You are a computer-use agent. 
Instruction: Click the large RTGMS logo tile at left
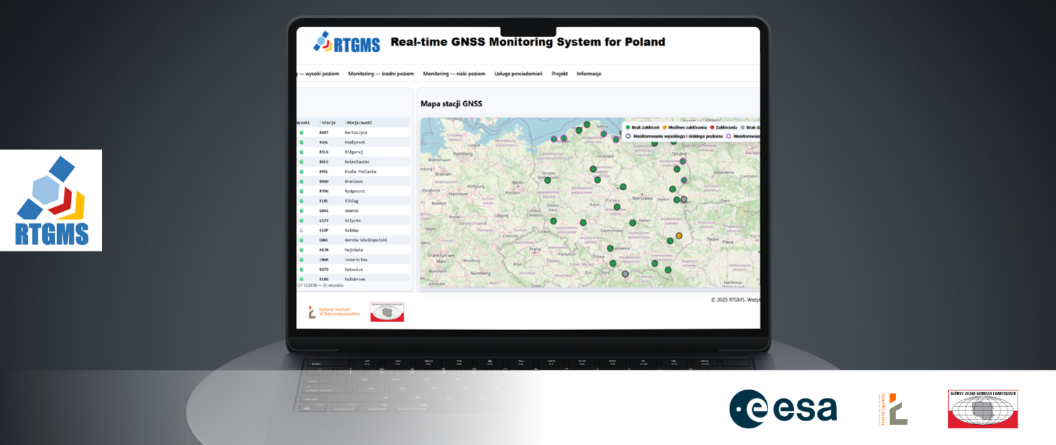point(51,200)
